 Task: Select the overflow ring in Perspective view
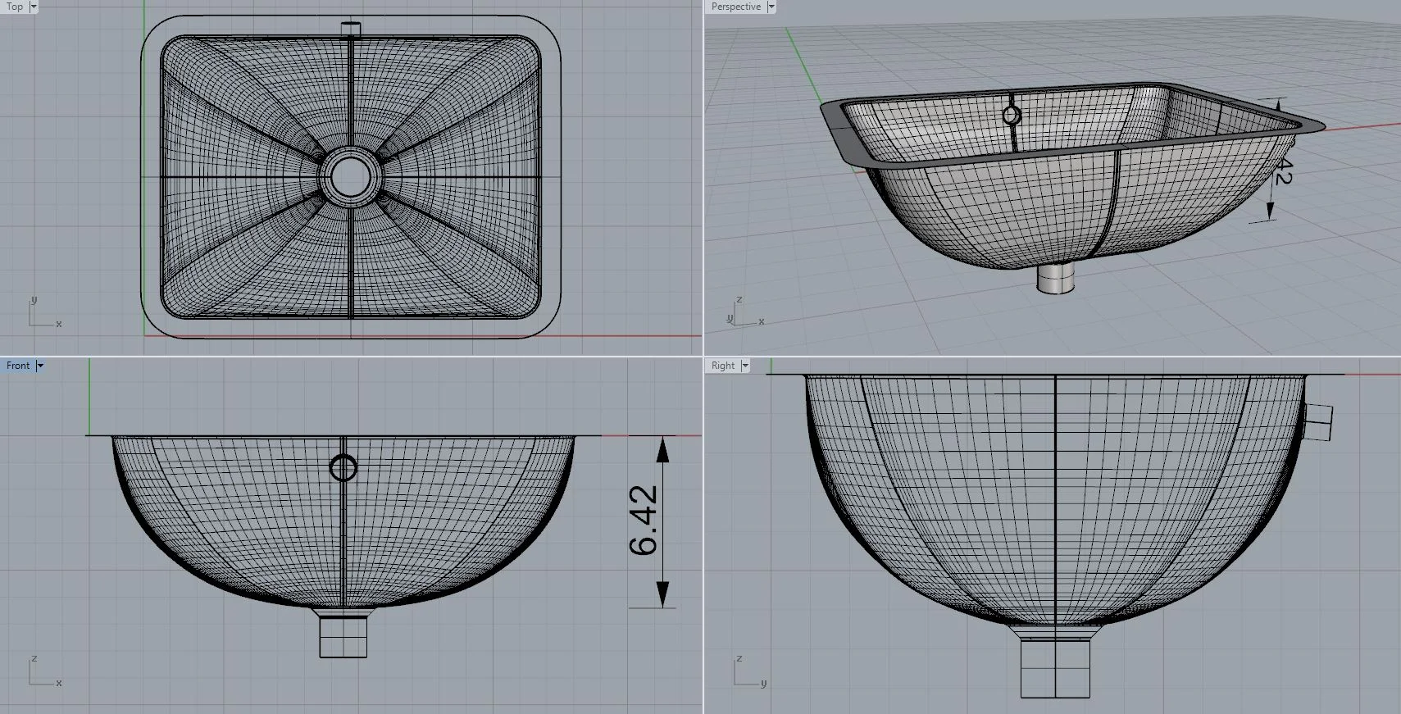pos(1012,116)
